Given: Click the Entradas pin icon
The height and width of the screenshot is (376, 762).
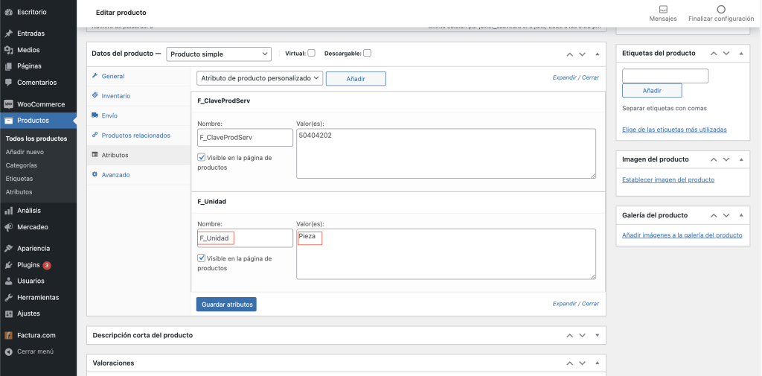Looking at the screenshot, I should (8, 34).
